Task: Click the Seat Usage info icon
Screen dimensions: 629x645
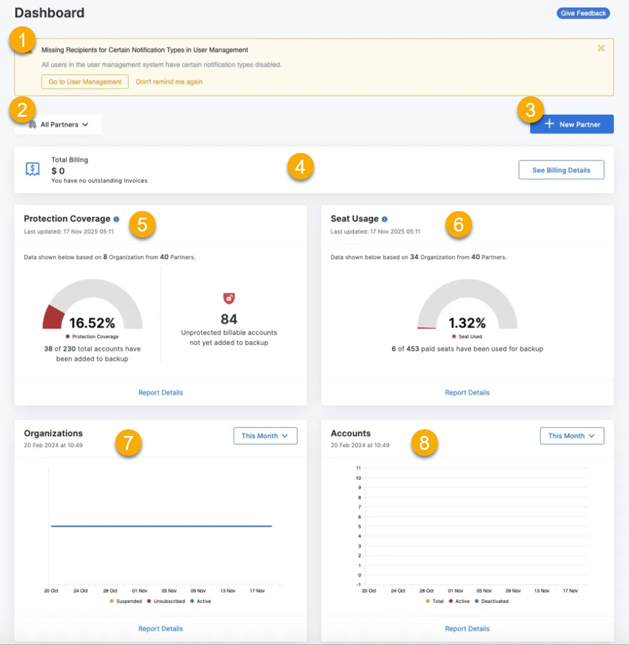Action: (x=384, y=219)
